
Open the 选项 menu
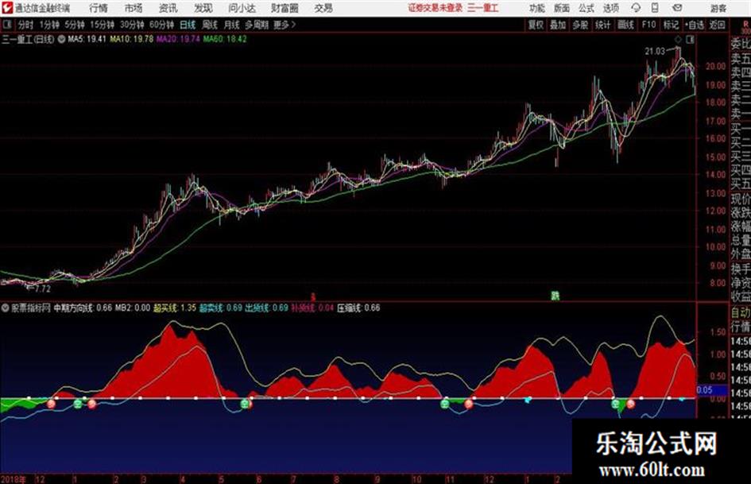[610, 8]
